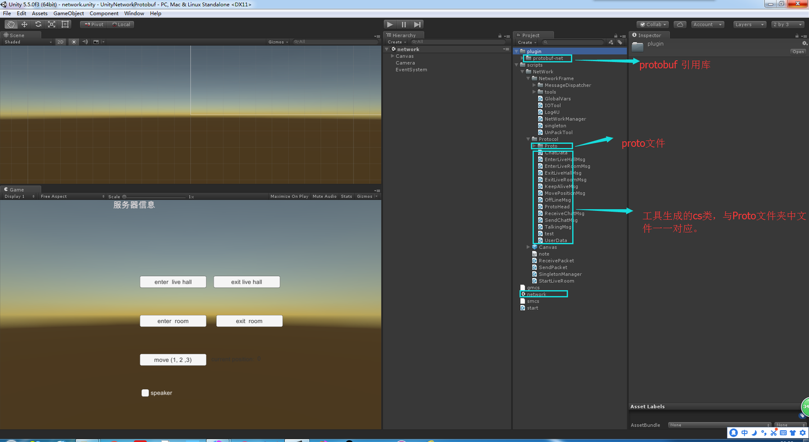Toggle 2D mode in Scene view
809x442 pixels.
(x=61, y=42)
